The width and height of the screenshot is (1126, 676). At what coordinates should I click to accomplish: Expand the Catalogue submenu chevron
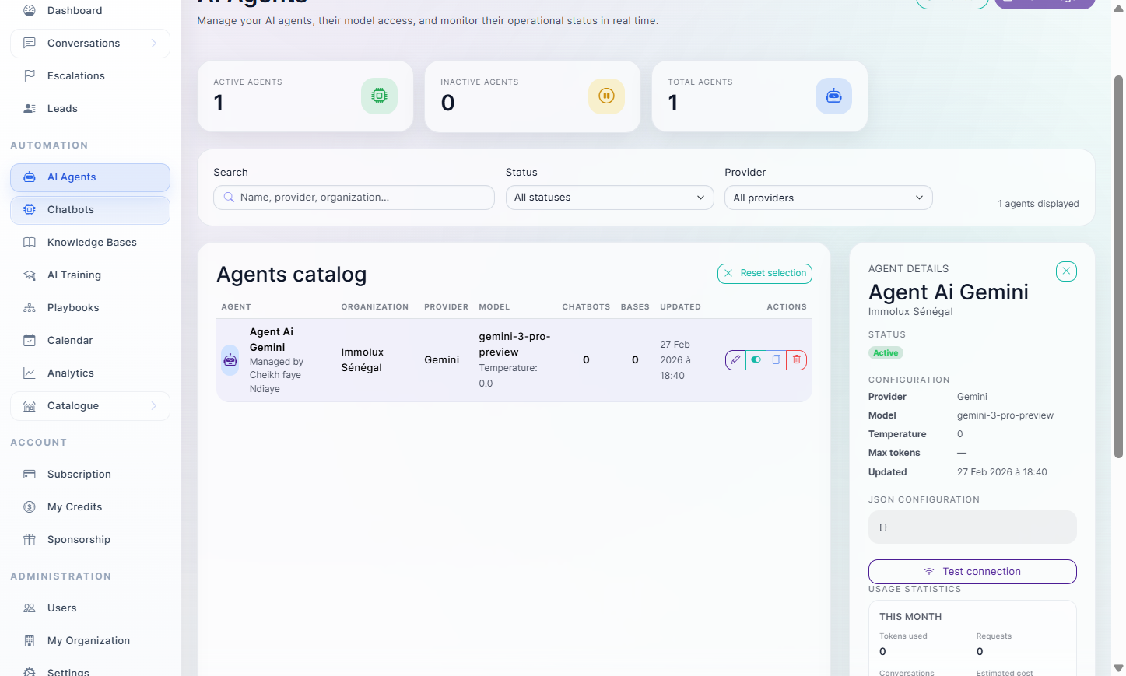[154, 406]
